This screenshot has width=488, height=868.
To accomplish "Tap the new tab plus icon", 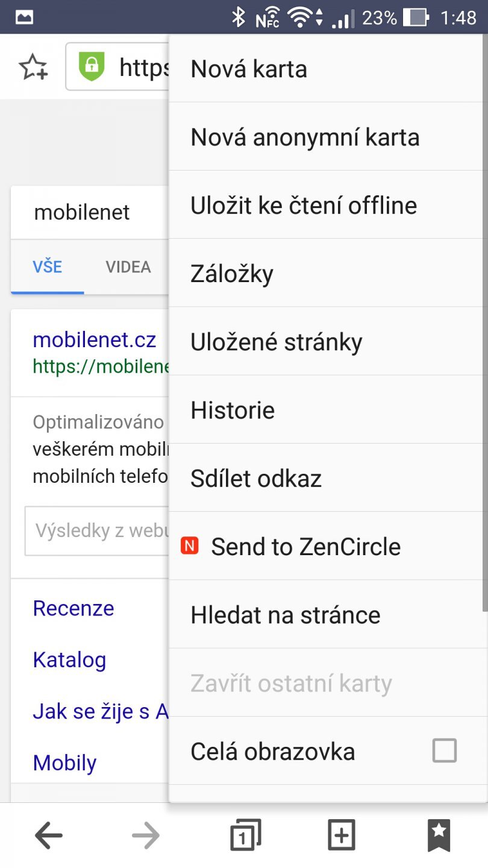I will (341, 835).
